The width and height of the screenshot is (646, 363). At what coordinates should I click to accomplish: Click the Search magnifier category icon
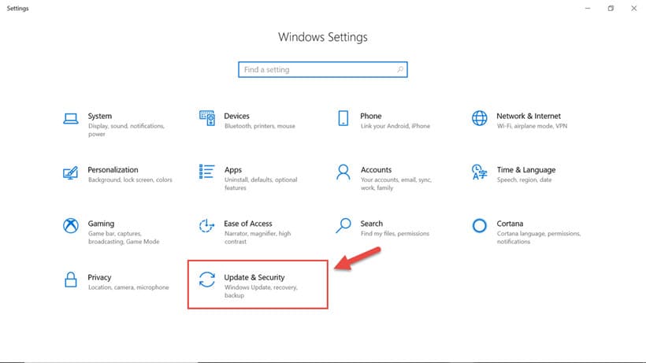[343, 225]
